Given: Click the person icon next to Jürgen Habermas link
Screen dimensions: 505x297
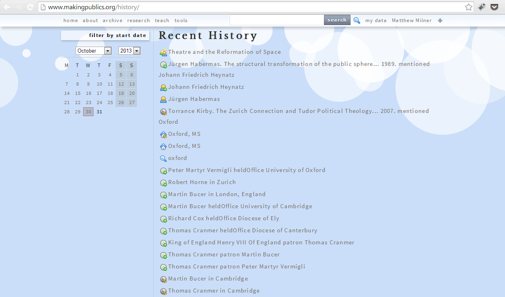Looking at the screenshot, I should click(x=163, y=100).
